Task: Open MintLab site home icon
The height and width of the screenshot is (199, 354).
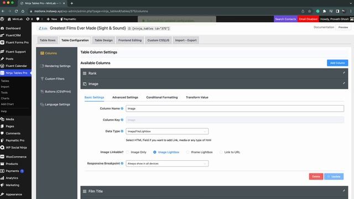Action: pyautogui.click(x=9, y=19)
